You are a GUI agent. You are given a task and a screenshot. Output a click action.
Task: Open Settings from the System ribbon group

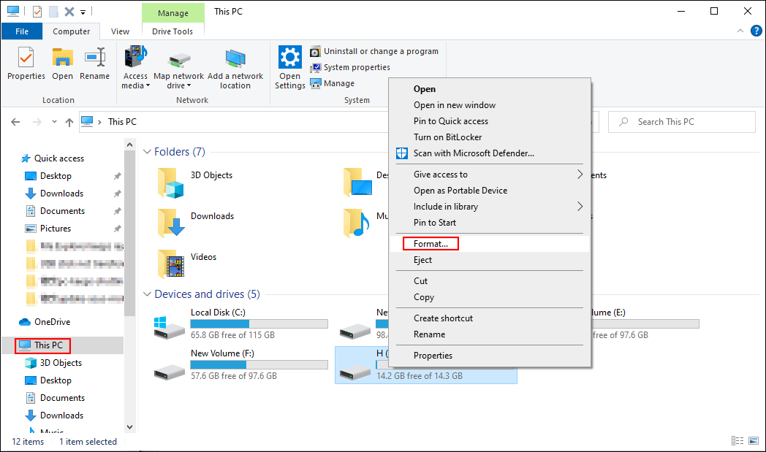click(x=289, y=66)
